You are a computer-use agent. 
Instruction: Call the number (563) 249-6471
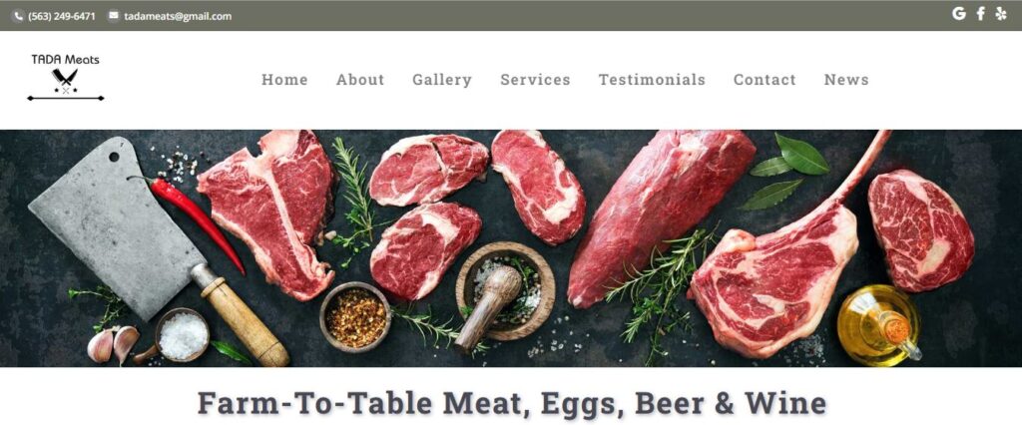coord(62,16)
